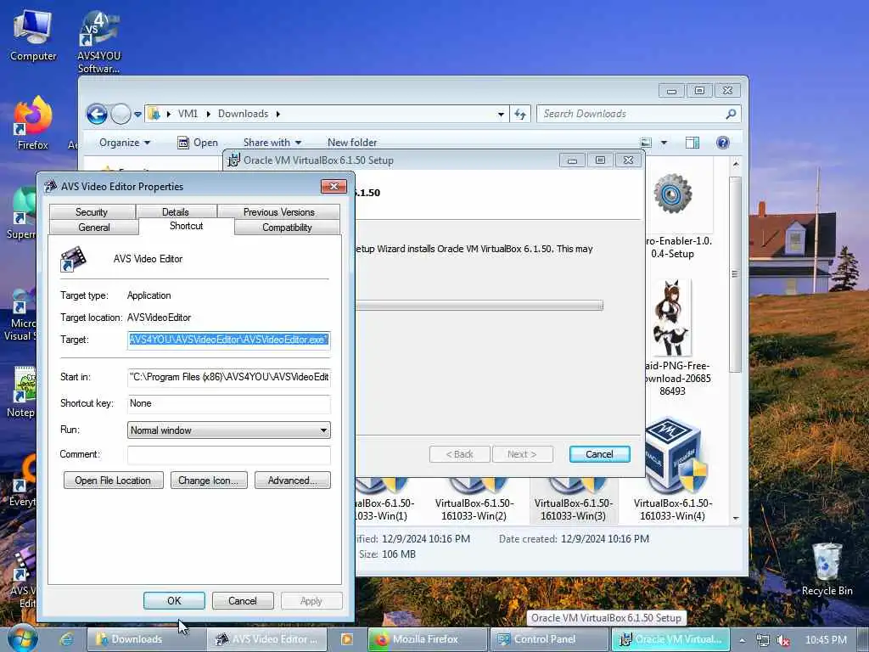The height and width of the screenshot is (652, 869).
Task: Switch to the Security tab
Action: (92, 211)
